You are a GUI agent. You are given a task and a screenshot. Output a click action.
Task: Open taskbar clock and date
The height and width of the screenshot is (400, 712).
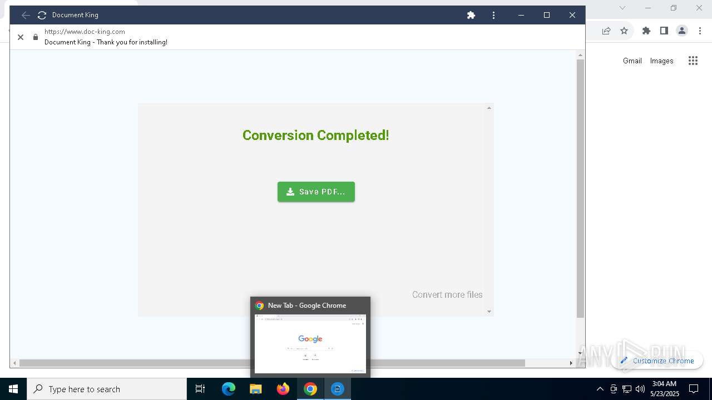click(665, 389)
